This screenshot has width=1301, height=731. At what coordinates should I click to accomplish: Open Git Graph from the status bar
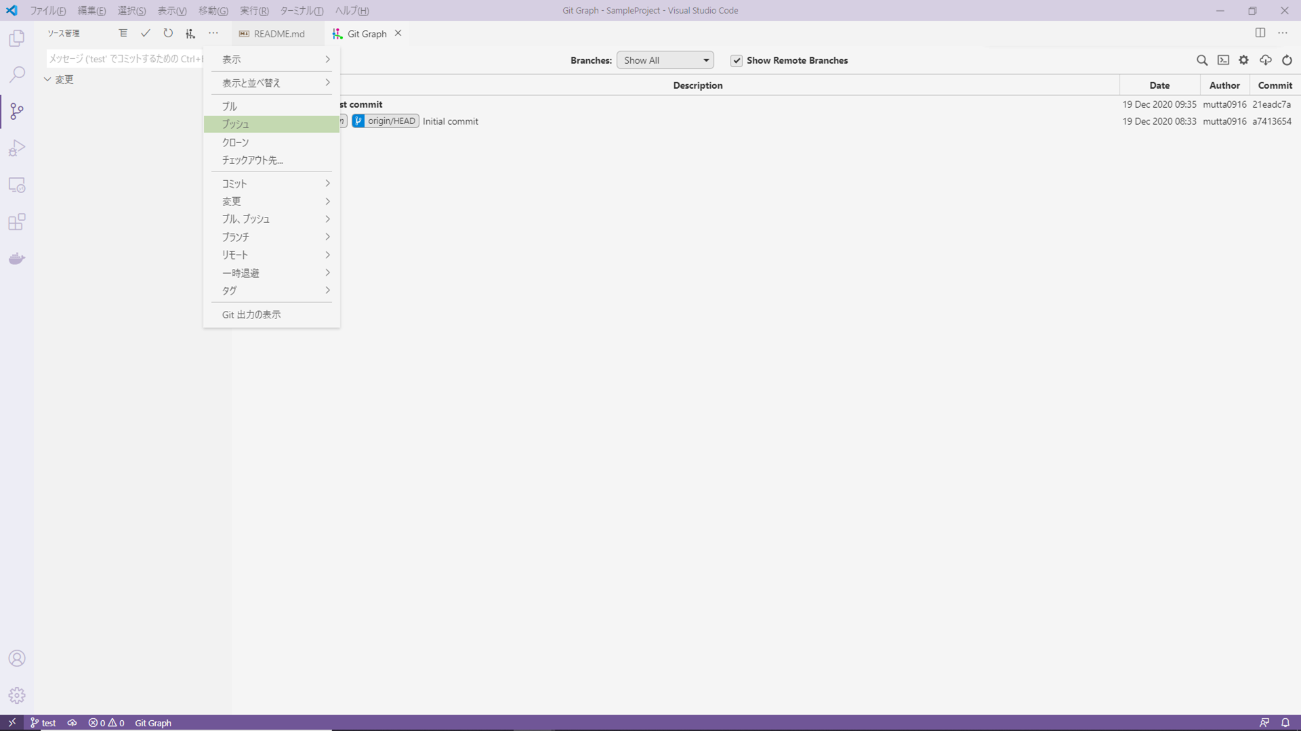point(153,723)
